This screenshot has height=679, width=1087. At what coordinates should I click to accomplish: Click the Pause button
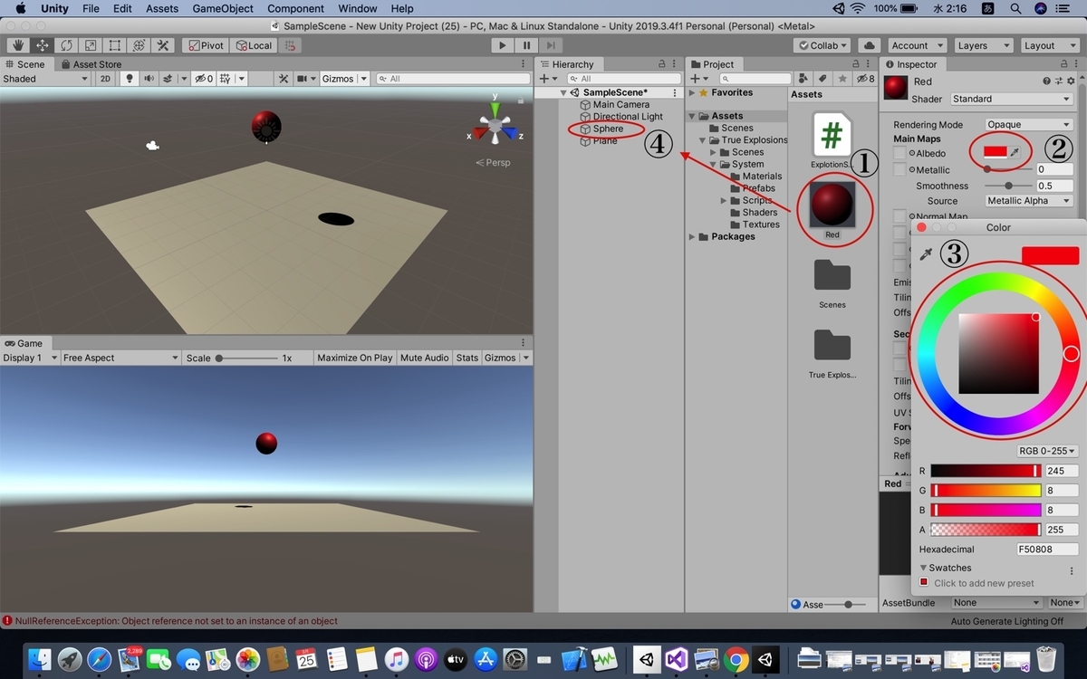pyautogui.click(x=527, y=45)
